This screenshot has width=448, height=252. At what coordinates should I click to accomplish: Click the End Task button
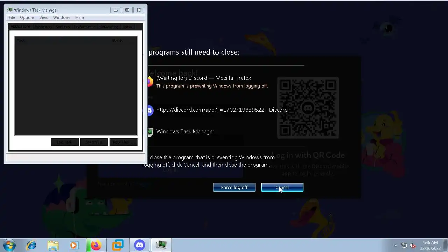tap(64, 142)
